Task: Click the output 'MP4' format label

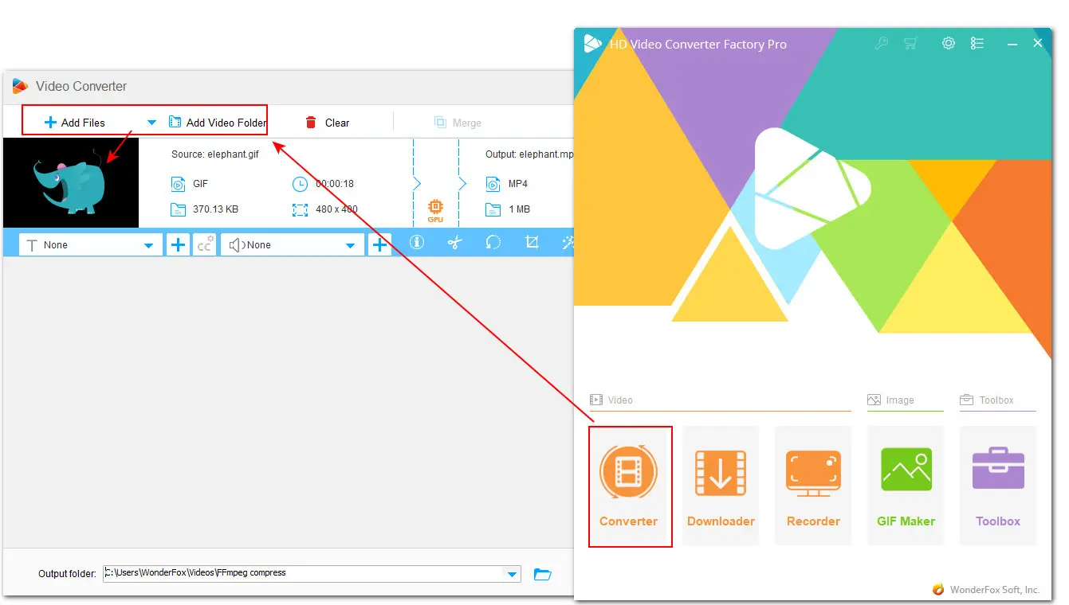Action: coord(518,184)
